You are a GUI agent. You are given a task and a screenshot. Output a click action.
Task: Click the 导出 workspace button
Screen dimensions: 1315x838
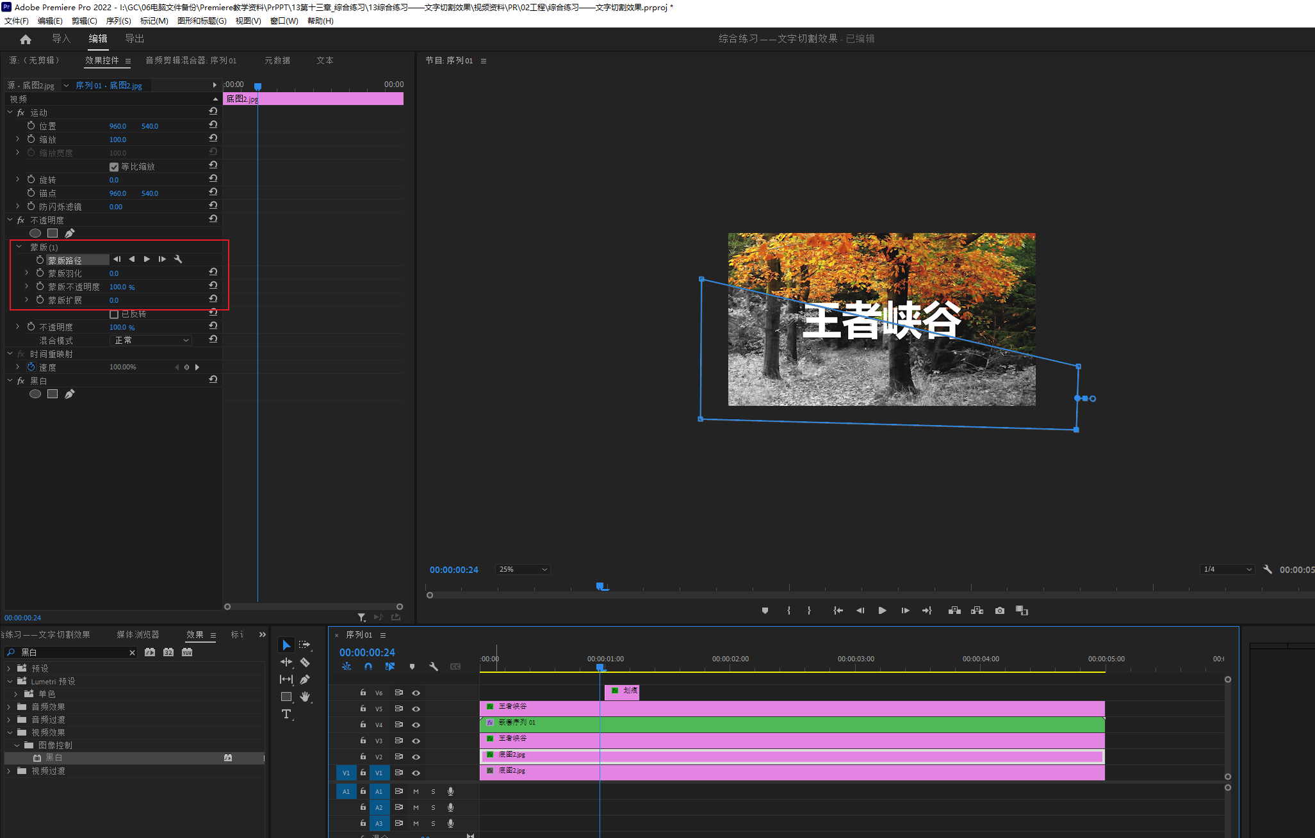(x=134, y=38)
